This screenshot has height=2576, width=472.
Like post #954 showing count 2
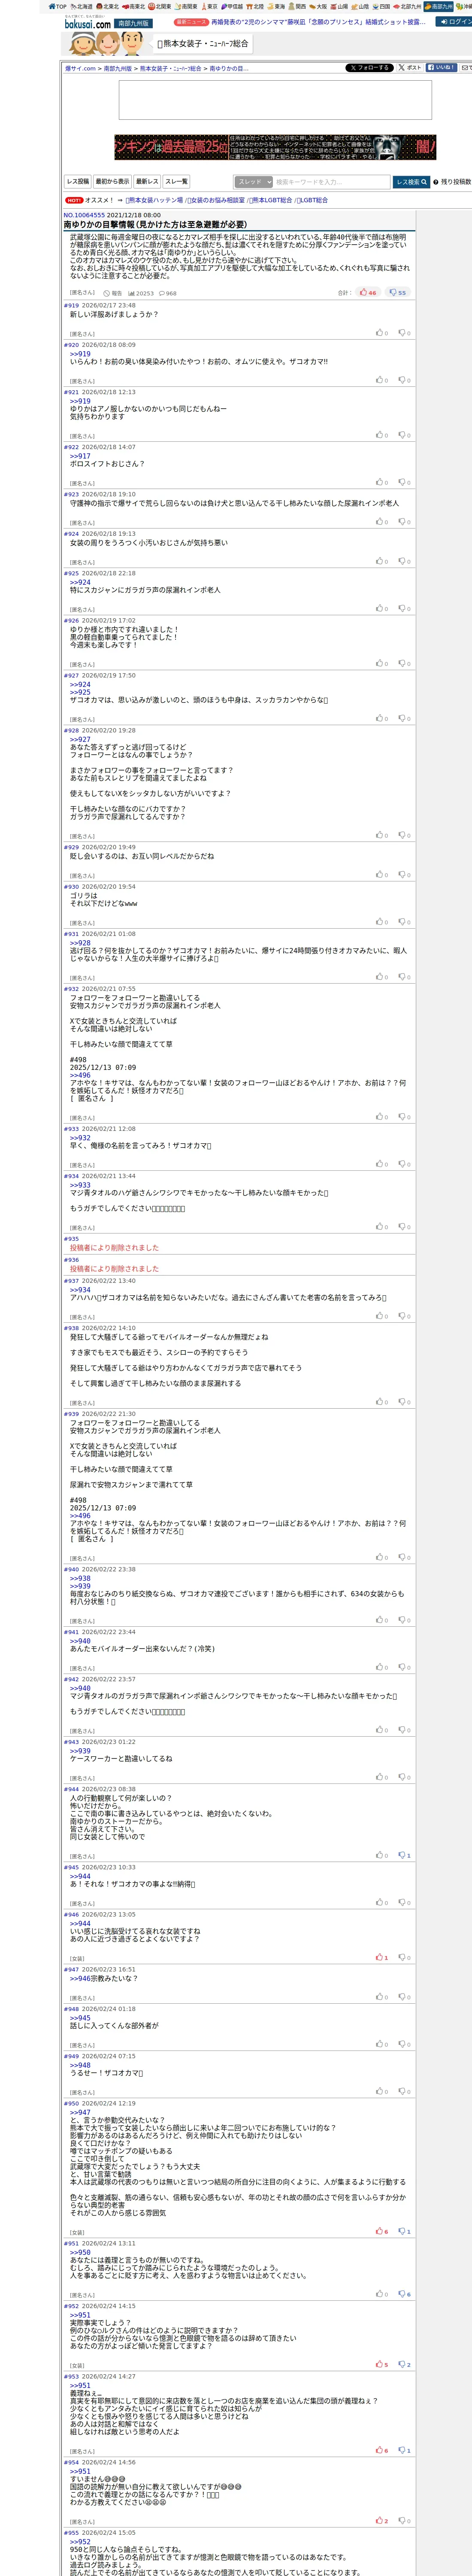pos(382,2521)
